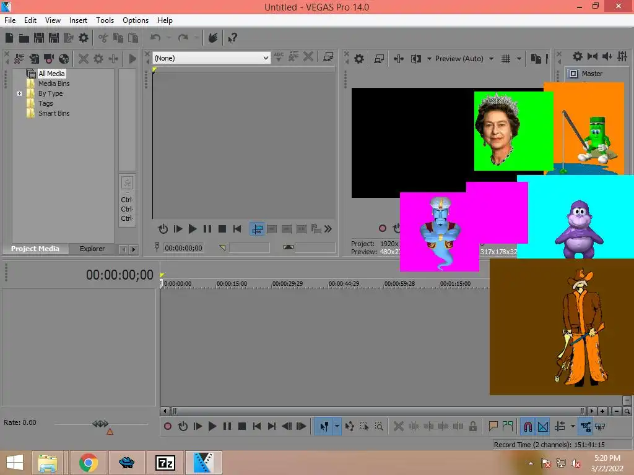
Task: Open Split Screen View dropdown arrow
Action: [x=429, y=59]
